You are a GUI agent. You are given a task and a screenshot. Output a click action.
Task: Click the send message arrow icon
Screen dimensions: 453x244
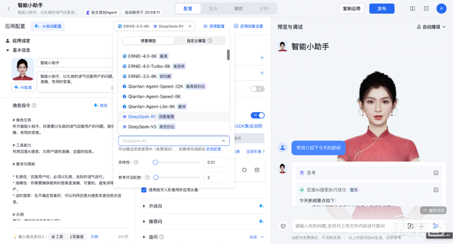pyautogui.click(x=436, y=226)
